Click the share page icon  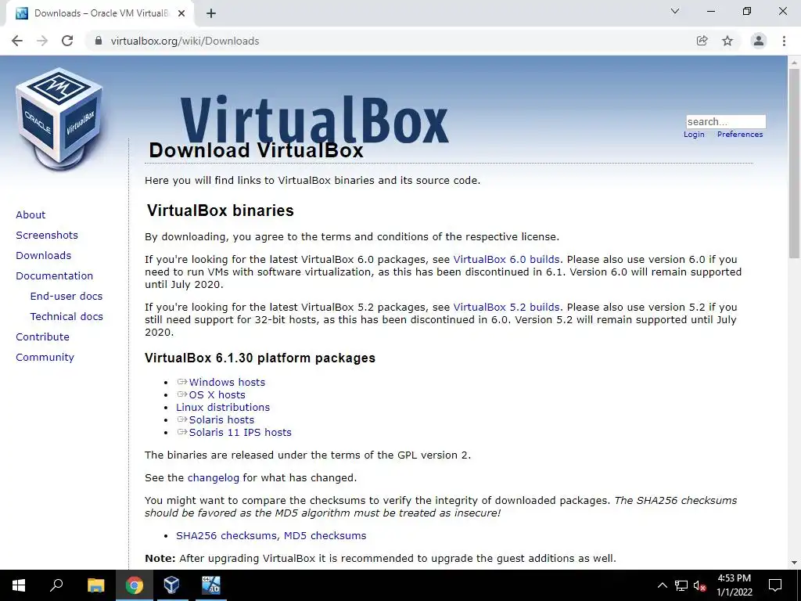702,41
